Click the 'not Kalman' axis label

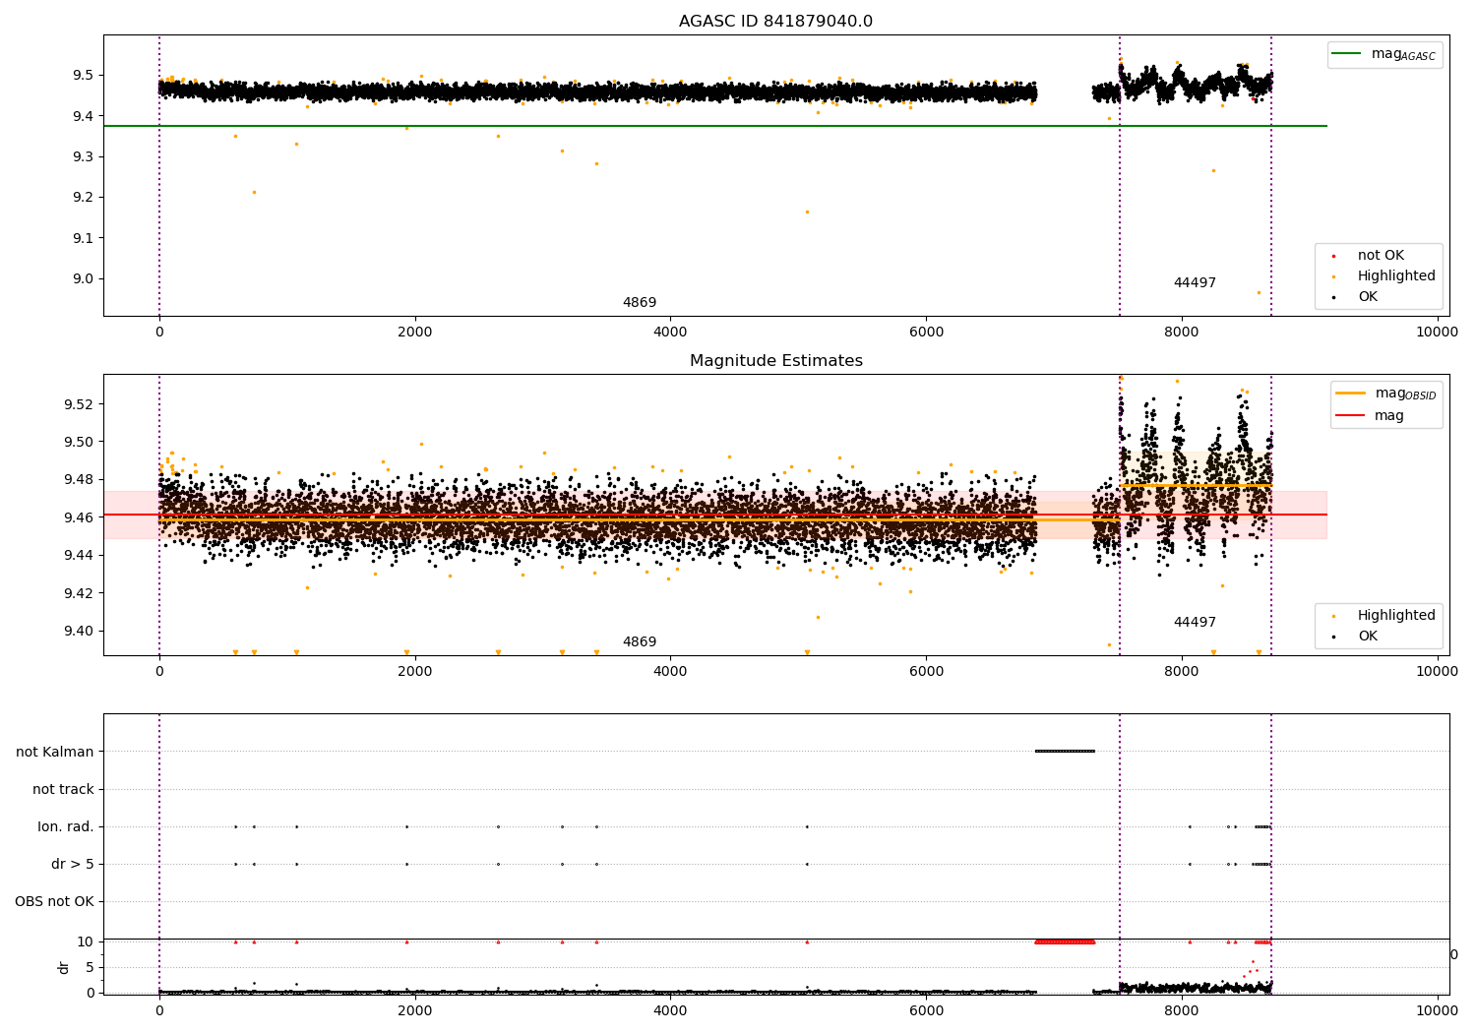[x=55, y=752]
